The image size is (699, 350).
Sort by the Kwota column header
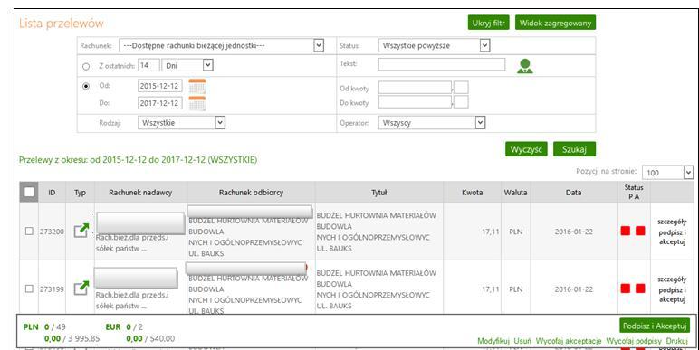pos(472,193)
